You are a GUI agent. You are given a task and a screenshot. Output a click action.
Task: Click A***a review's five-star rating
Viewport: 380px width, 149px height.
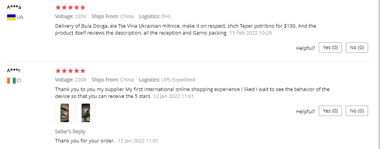(70, 8)
